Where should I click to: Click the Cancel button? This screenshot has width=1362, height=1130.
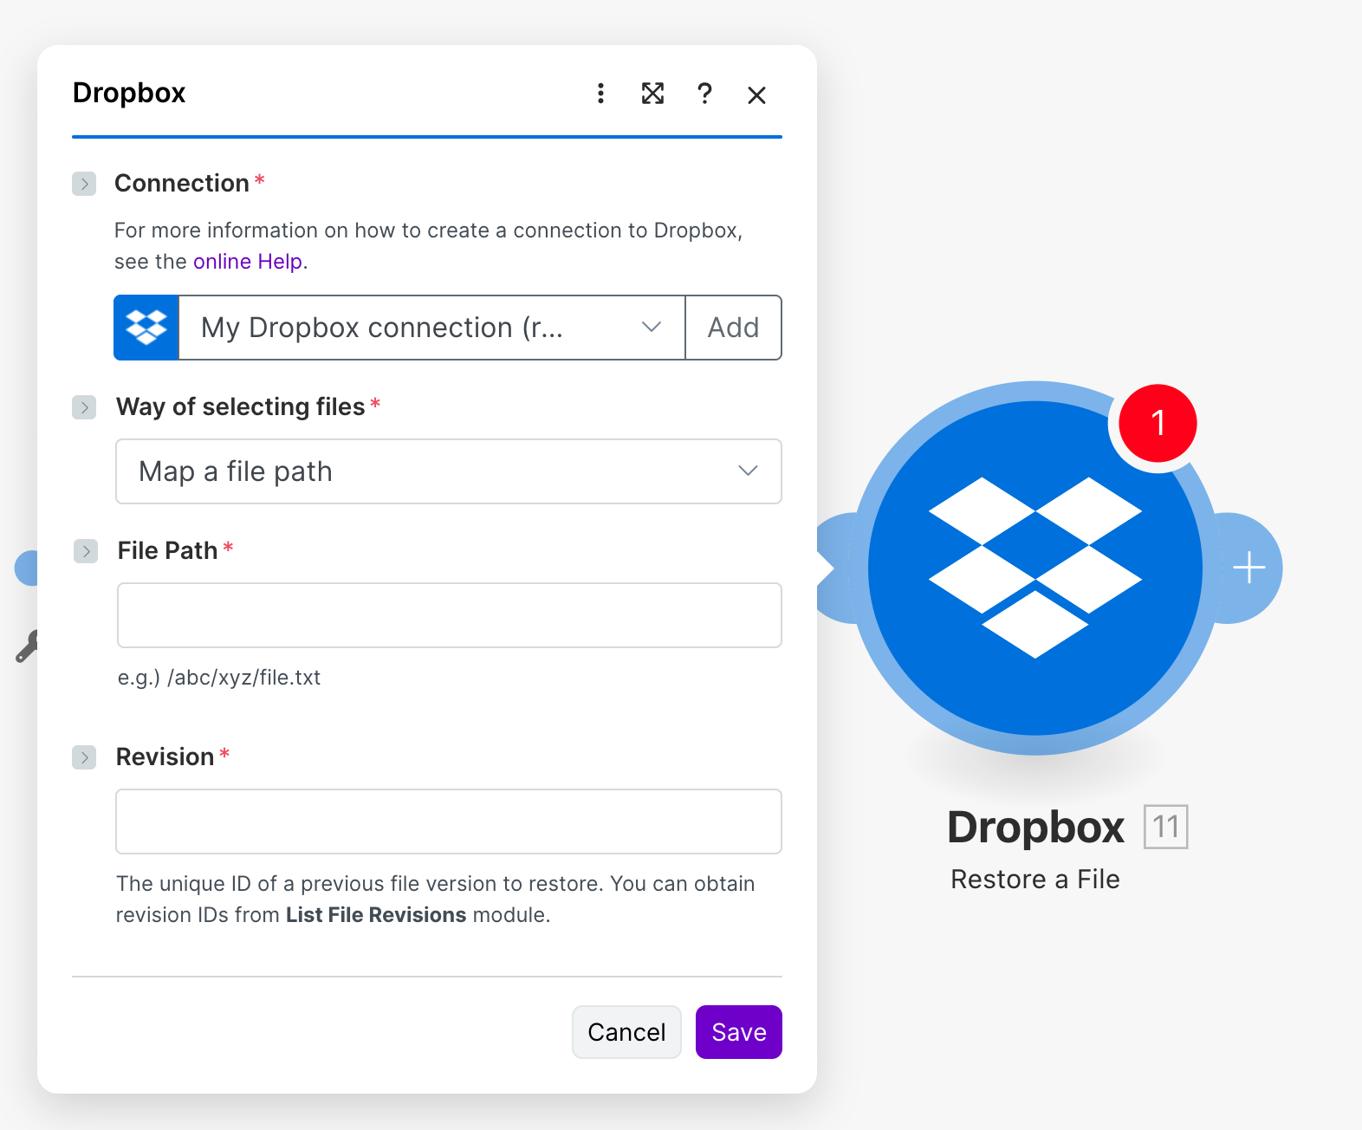pos(626,1032)
